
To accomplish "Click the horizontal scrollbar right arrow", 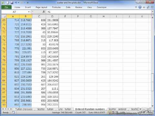I will coord(148,109).
